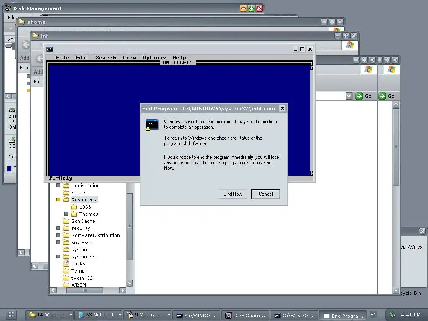Open the 14 Windows Explorer taskbar group
428x321 pixels.
50,315
